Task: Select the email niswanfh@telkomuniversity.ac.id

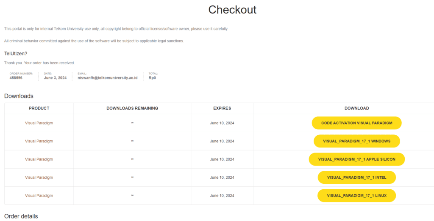Action: 108,78
